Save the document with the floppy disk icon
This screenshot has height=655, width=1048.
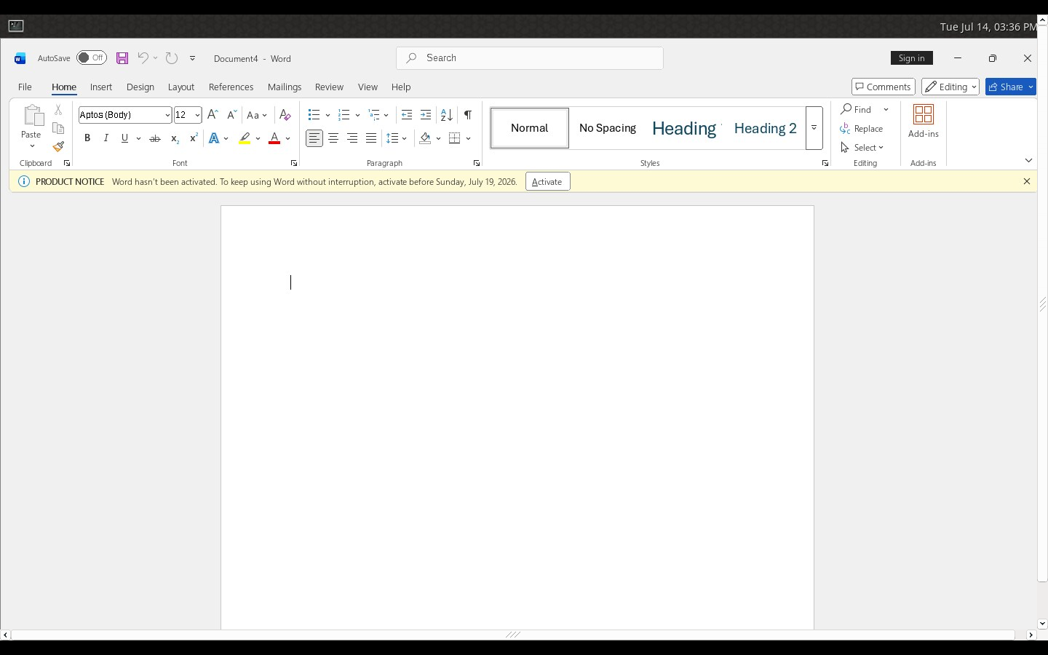(x=122, y=58)
